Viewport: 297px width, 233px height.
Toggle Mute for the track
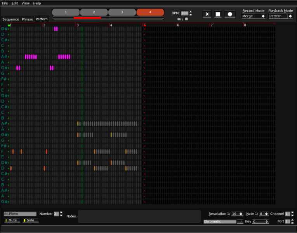[12, 221]
